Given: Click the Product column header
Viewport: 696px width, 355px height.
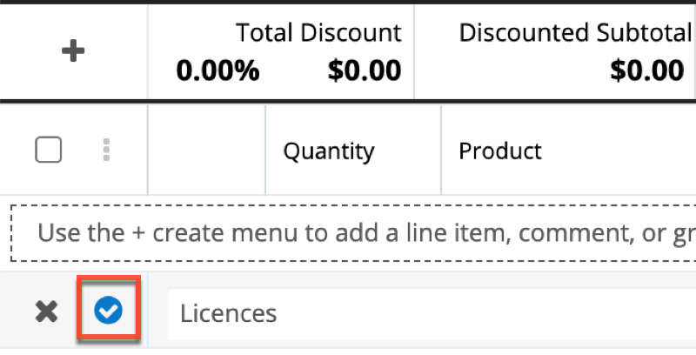Looking at the screenshot, I should pyautogui.click(x=500, y=151).
